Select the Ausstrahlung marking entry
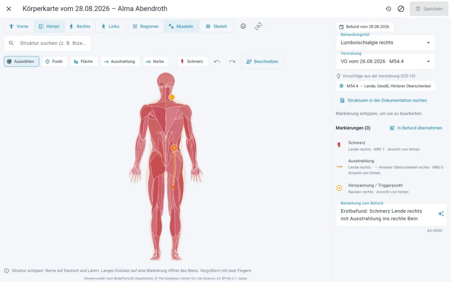Screen dimensions: 451x282 click(x=391, y=167)
